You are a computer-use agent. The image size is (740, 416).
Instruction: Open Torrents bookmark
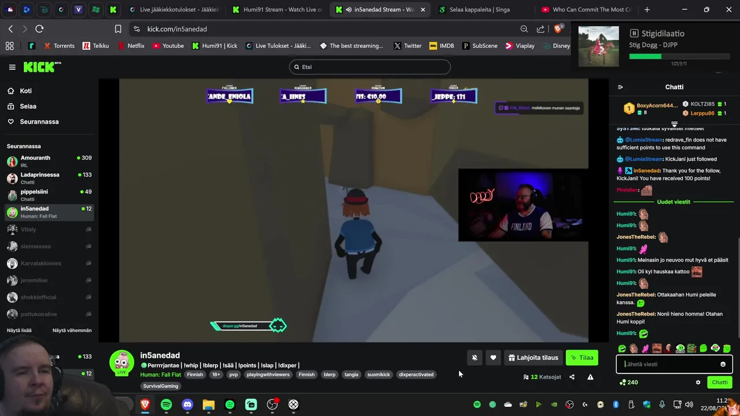click(x=58, y=46)
